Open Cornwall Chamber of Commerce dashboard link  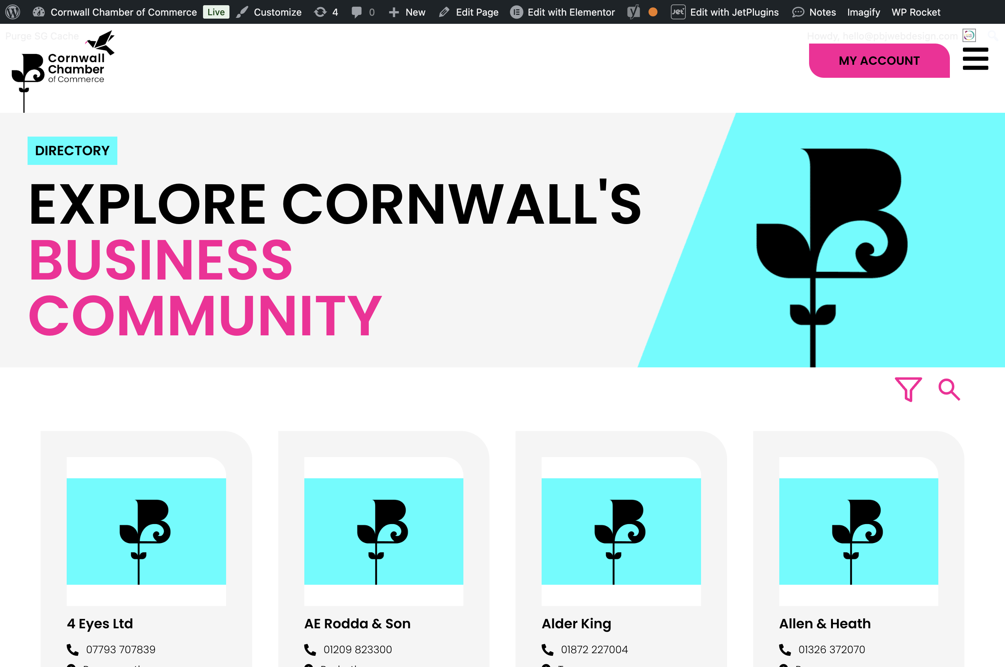click(115, 12)
